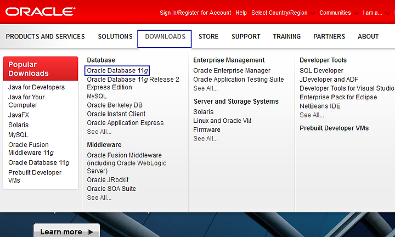Open the Store menu

click(x=208, y=37)
